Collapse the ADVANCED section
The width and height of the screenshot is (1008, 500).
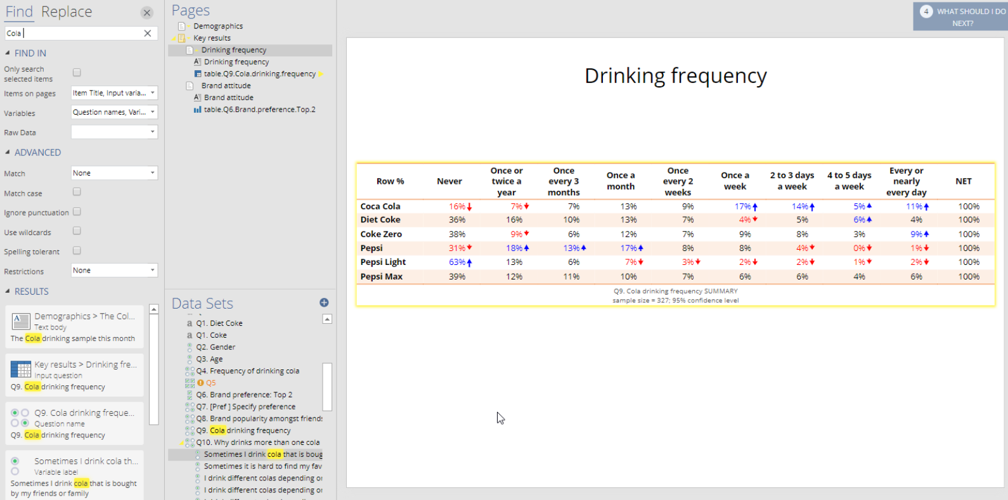tap(8, 153)
